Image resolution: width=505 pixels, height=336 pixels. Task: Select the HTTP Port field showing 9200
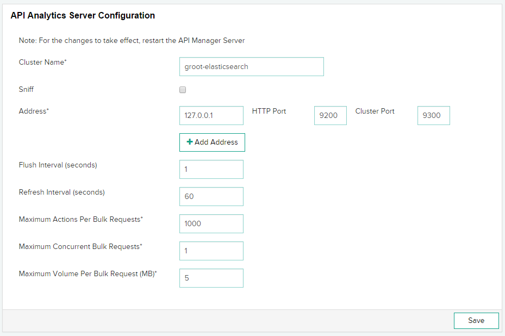click(x=330, y=115)
